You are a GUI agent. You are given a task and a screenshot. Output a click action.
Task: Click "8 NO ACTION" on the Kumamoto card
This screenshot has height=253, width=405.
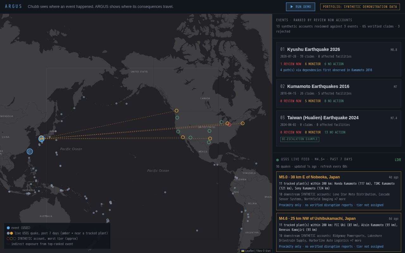click(334, 101)
